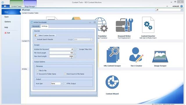Launch the URL Content Scraper icon

(113, 55)
